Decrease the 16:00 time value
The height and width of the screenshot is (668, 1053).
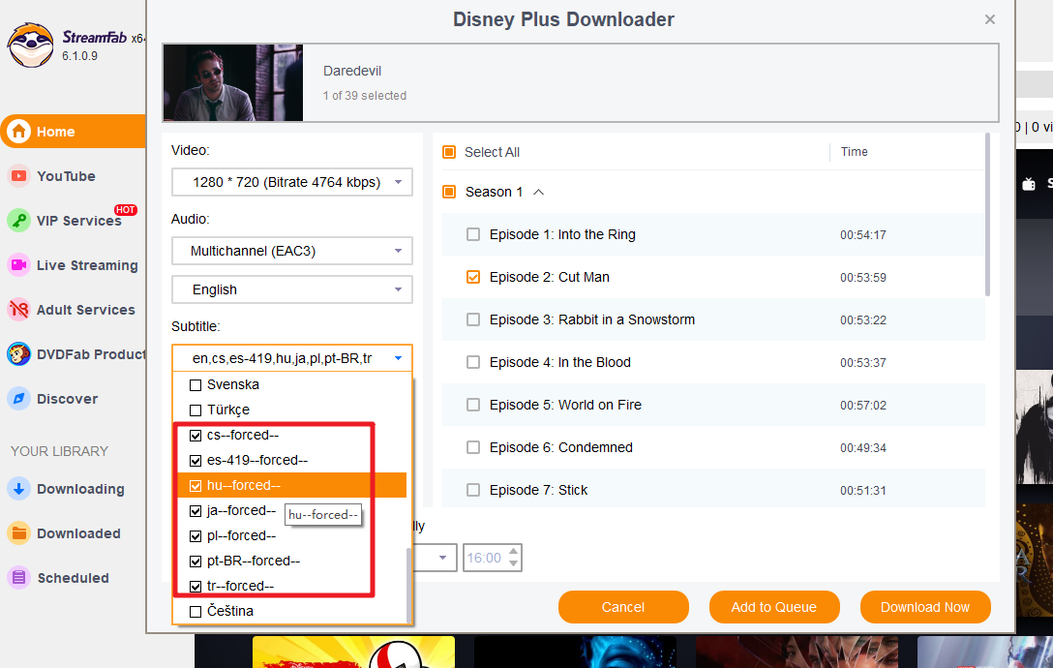(x=514, y=563)
